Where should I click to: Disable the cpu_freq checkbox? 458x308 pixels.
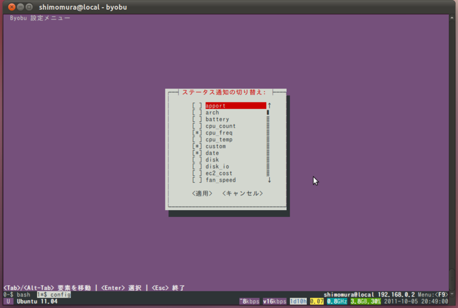pyautogui.click(x=197, y=132)
